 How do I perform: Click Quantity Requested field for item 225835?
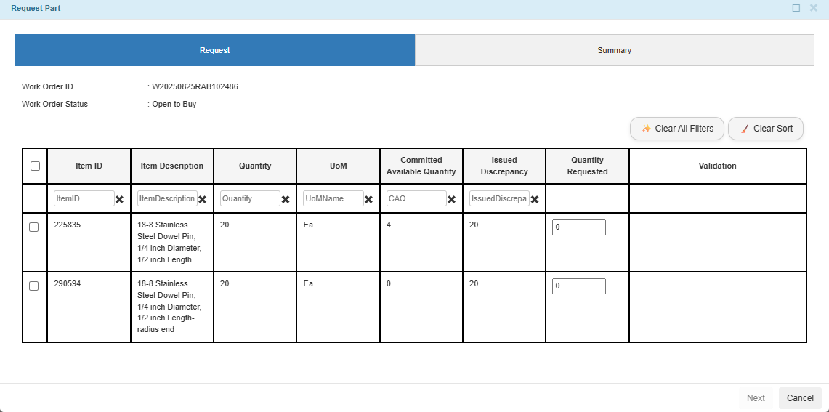coord(578,227)
